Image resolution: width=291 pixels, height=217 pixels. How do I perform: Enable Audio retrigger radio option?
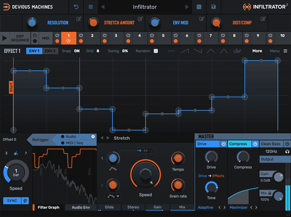pos(63,136)
